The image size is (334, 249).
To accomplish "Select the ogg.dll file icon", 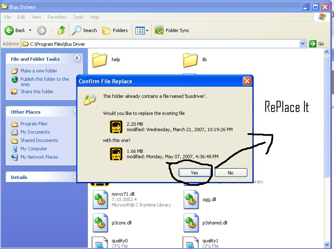I will click(x=191, y=199).
